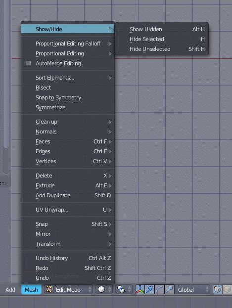
Task: Expand the Normals submenu
Action: coord(68,132)
